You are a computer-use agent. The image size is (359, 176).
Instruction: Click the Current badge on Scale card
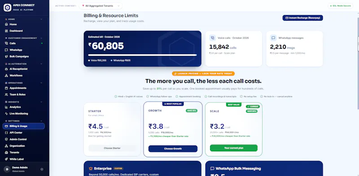pyautogui.click(x=253, y=107)
